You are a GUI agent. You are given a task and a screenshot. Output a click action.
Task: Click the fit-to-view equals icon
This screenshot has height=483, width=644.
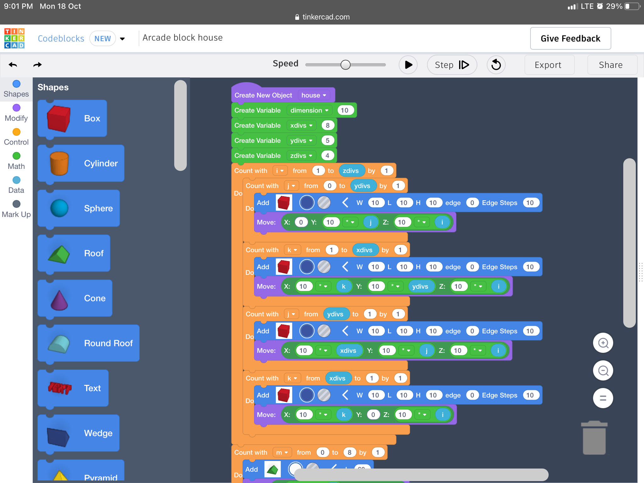pos(603,398)
